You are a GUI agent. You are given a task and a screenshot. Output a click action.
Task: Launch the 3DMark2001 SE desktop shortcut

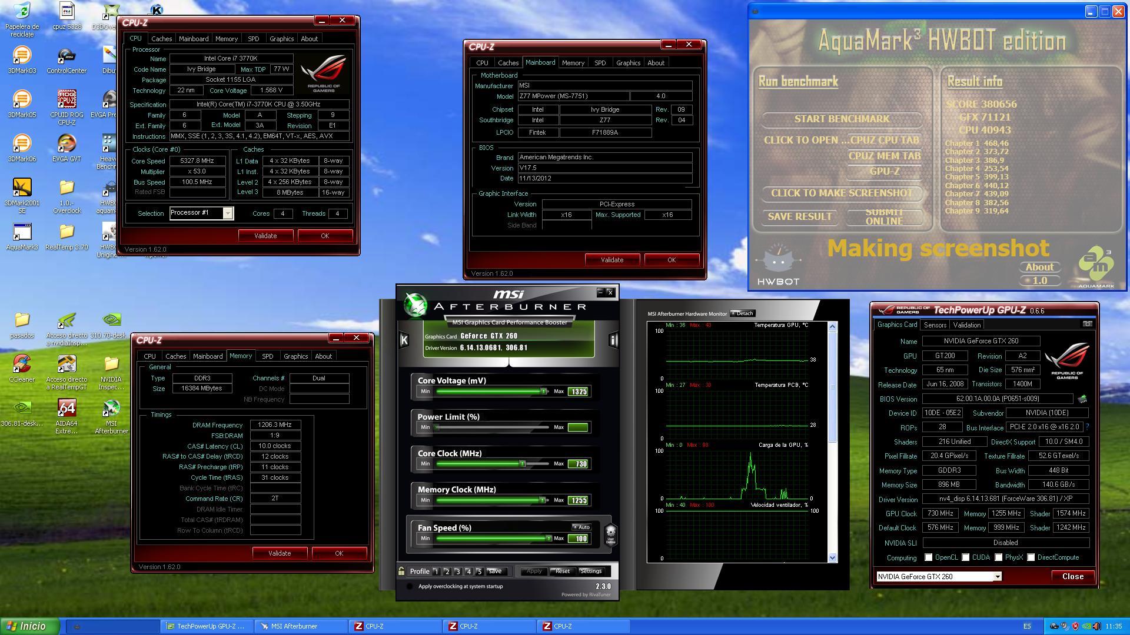pyautogui.click(x=22, y=196)
